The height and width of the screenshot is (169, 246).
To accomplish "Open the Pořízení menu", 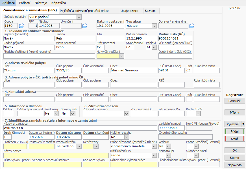I will click(x=24, y=3).
